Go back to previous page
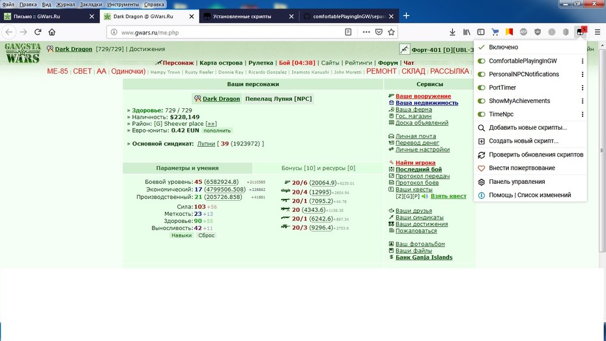The height and width of the screenshot is (341, 606). 9,32
